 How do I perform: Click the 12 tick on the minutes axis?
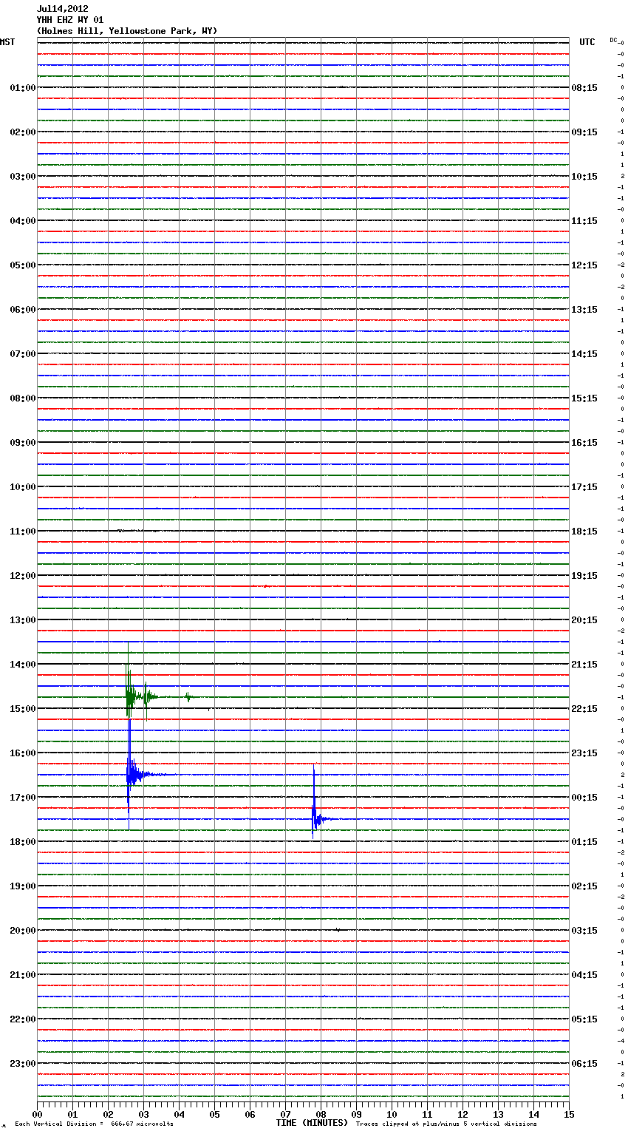point(463,1114)
